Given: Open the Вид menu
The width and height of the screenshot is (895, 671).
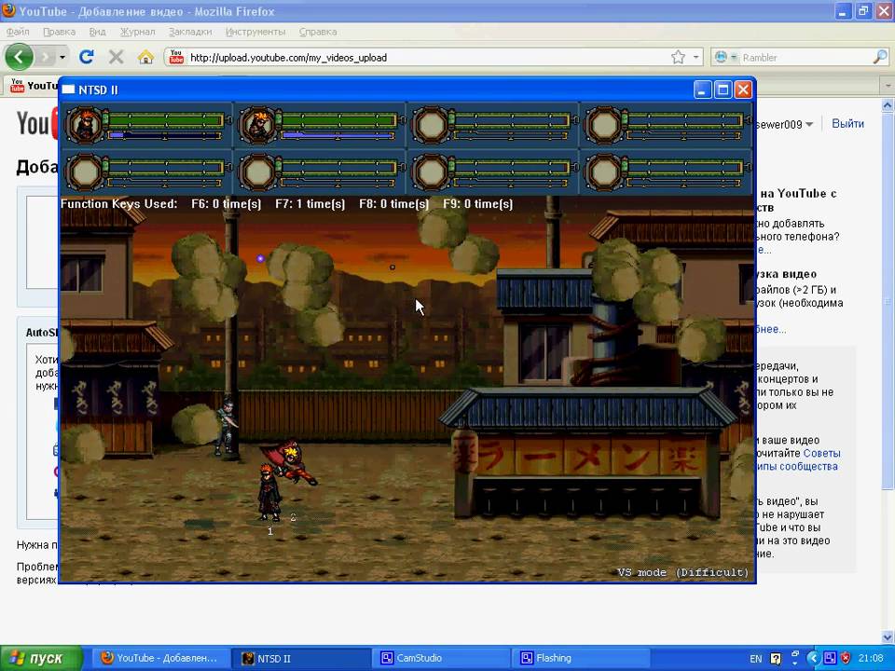Looking at the screenshot, I should tap(98, 32).
